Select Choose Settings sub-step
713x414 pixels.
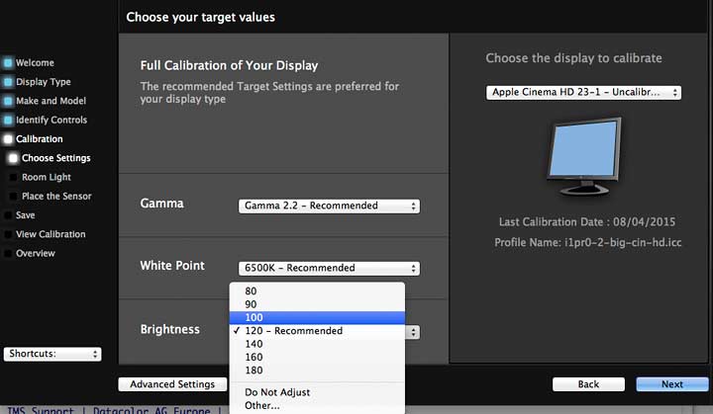[x=56, y=158]
